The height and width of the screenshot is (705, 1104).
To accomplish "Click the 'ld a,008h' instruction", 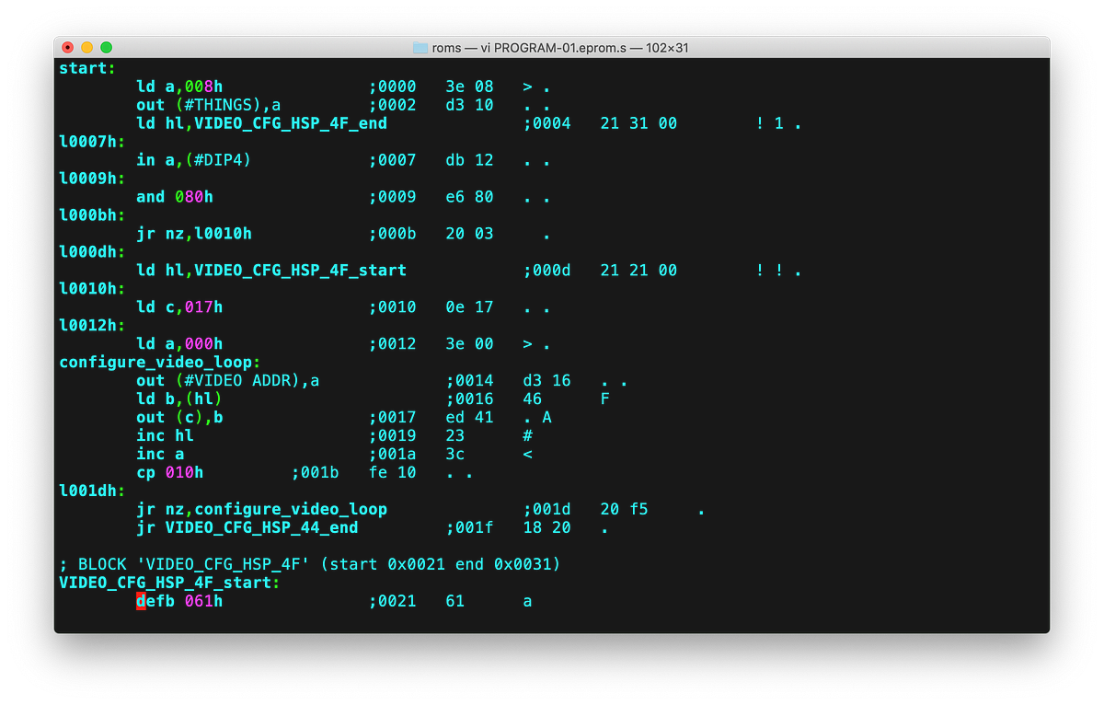I will [x=179, y=87].
